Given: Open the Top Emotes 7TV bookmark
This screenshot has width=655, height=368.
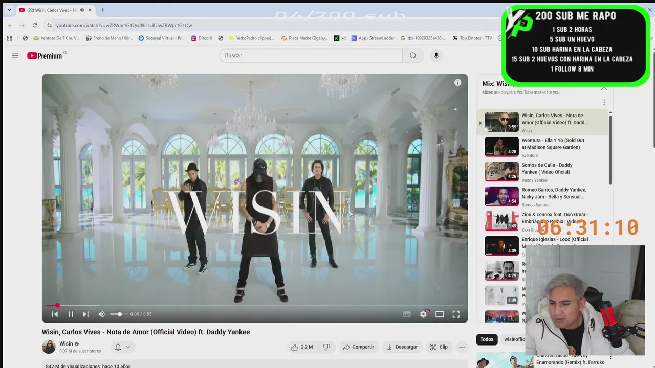Looking at the screenshot, I should 472,38.
